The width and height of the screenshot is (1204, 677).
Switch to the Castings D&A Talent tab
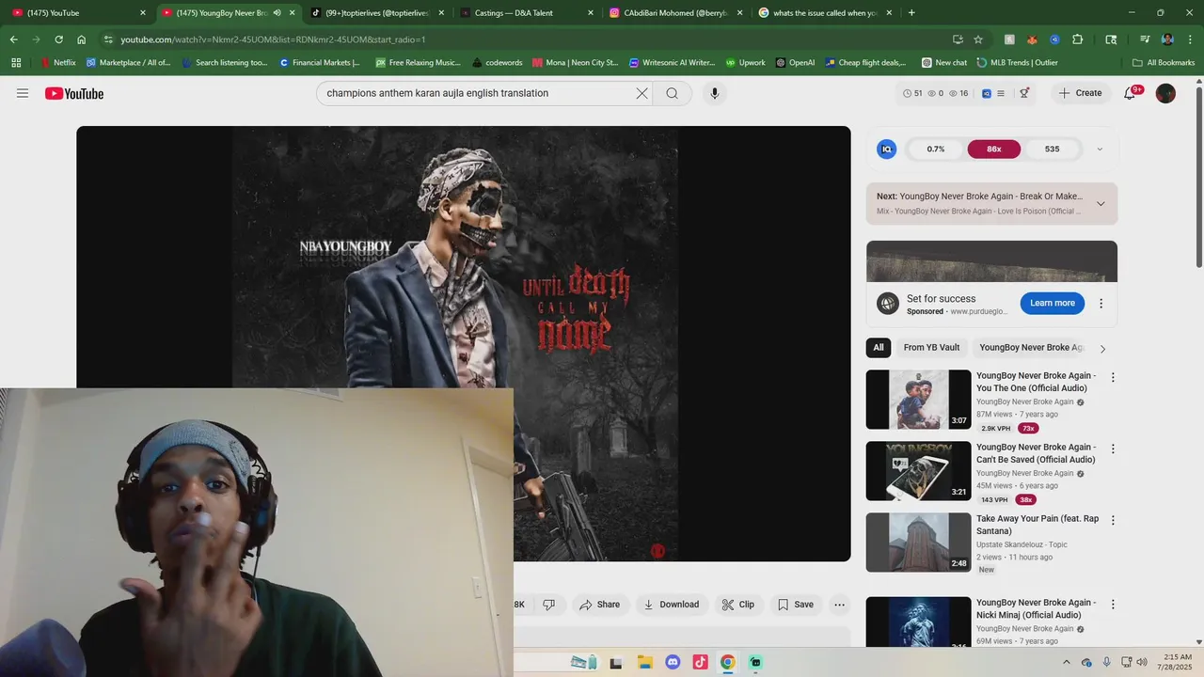pos(528,13)
